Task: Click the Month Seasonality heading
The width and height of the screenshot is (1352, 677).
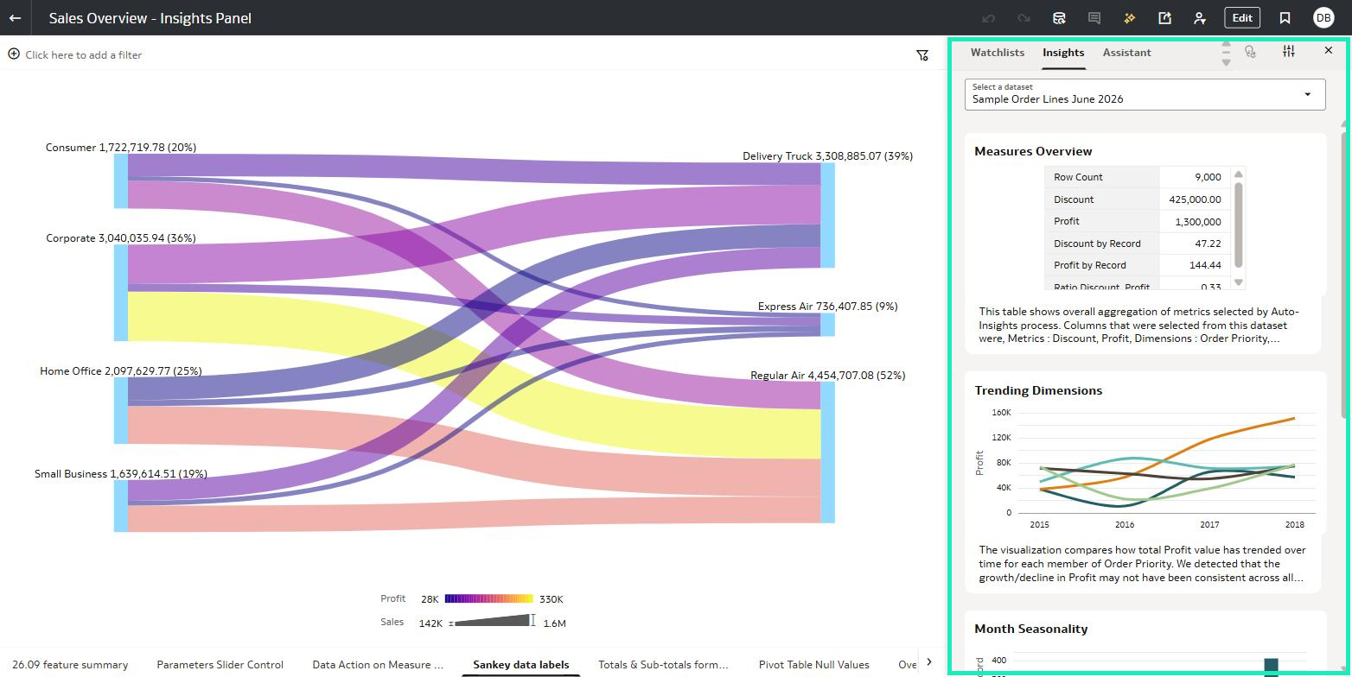Action: click(1030, 629)
